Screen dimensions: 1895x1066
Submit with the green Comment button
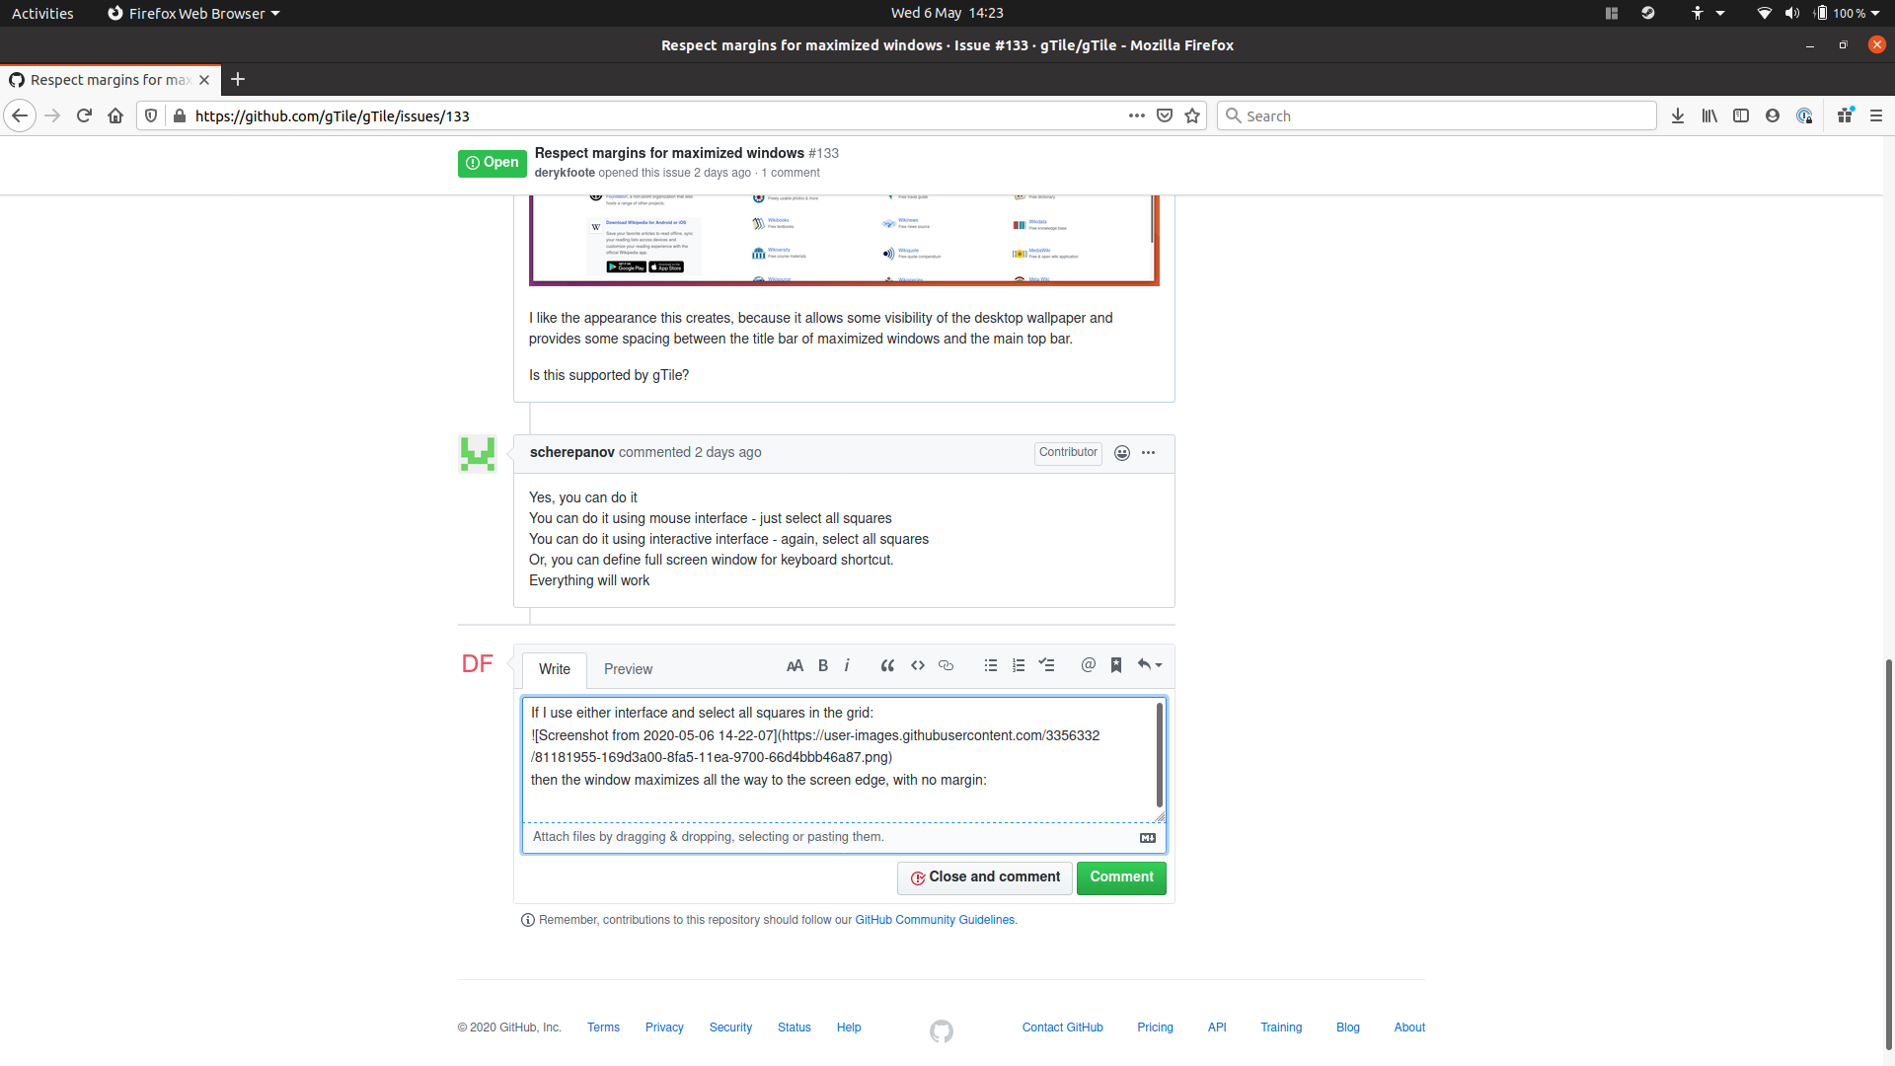[x=1121, y=877]
